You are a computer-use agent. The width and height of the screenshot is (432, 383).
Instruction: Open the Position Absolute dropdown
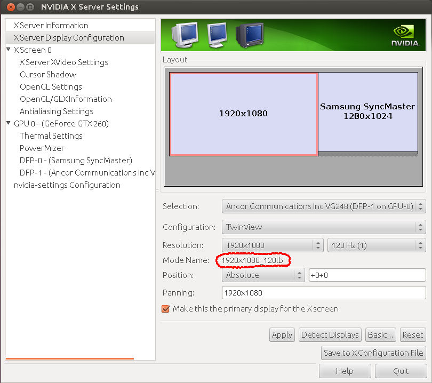coord(263,275)
